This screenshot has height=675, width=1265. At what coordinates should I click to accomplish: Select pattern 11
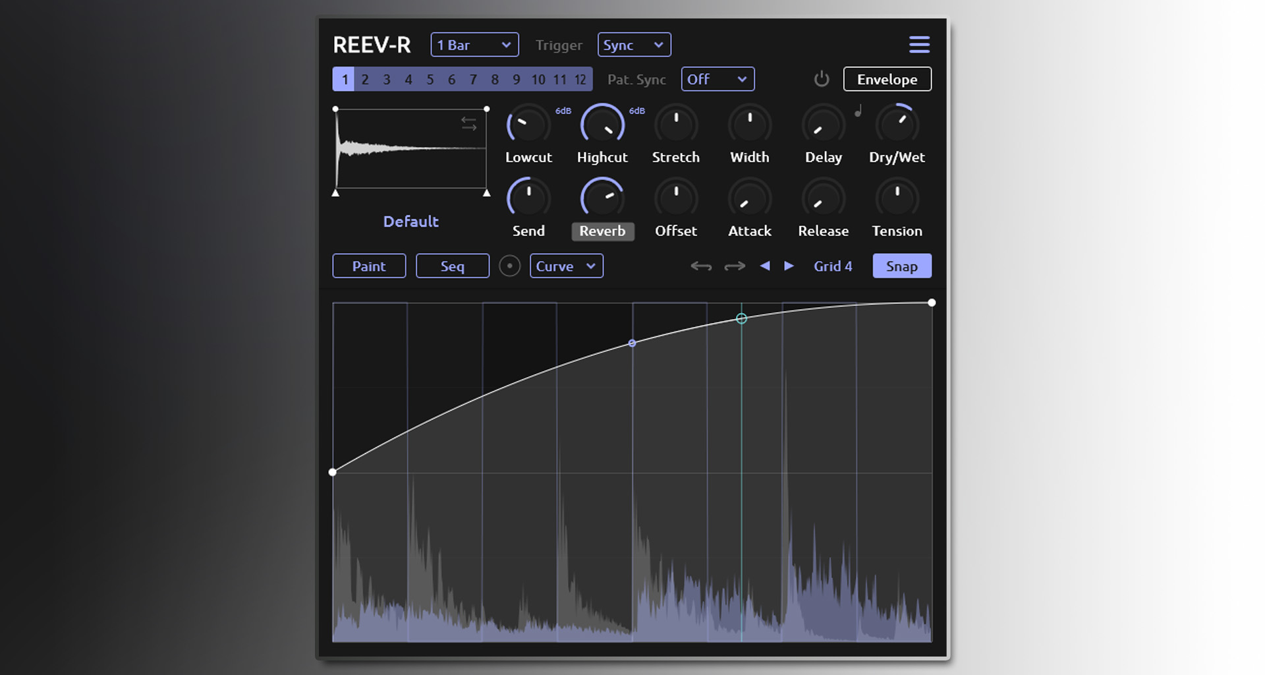coord(559,79)
